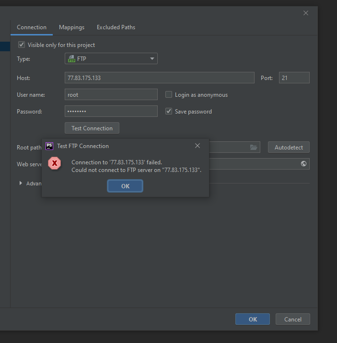Close the Test FTP Connection dialog
The width and height of the screenshot is (337, 343).
tap(198, 146)
